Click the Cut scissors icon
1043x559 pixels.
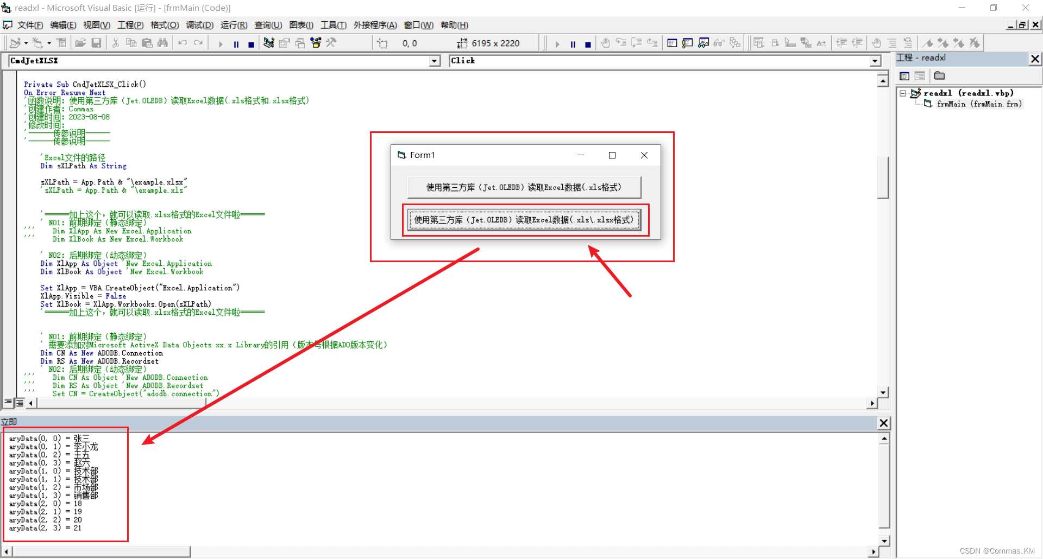pyautogui.click(x=115, y=43)
